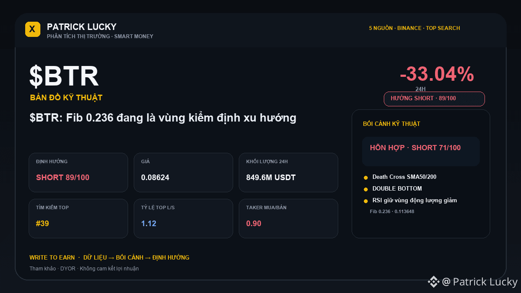Click the 5 NGUỒN · BINANCE · TOP SEARCH label

414,28
